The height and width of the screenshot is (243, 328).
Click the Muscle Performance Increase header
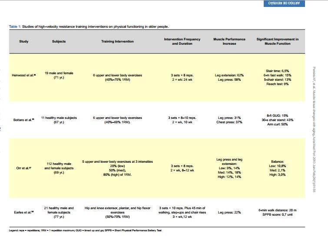229,42
